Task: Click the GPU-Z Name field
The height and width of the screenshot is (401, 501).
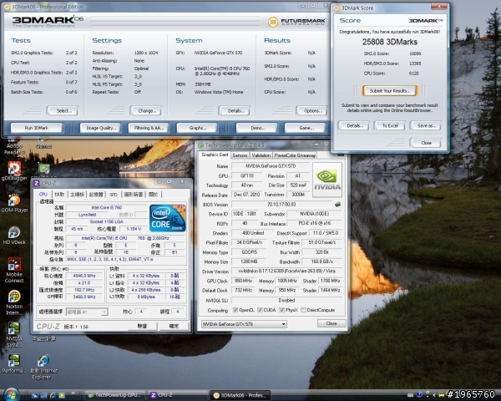Action: 270,166
